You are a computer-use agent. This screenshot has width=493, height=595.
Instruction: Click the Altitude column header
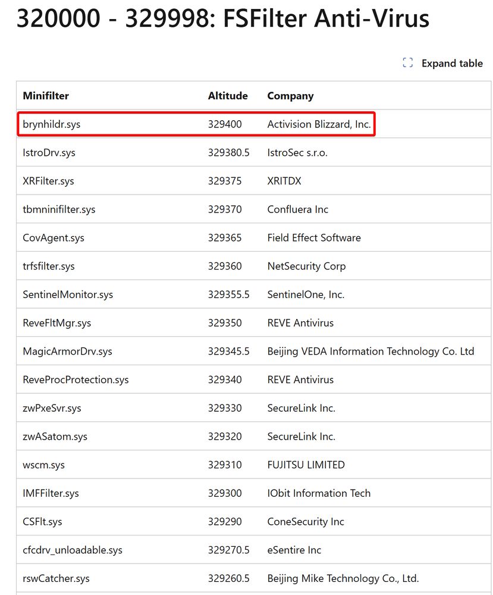[228, 96]
